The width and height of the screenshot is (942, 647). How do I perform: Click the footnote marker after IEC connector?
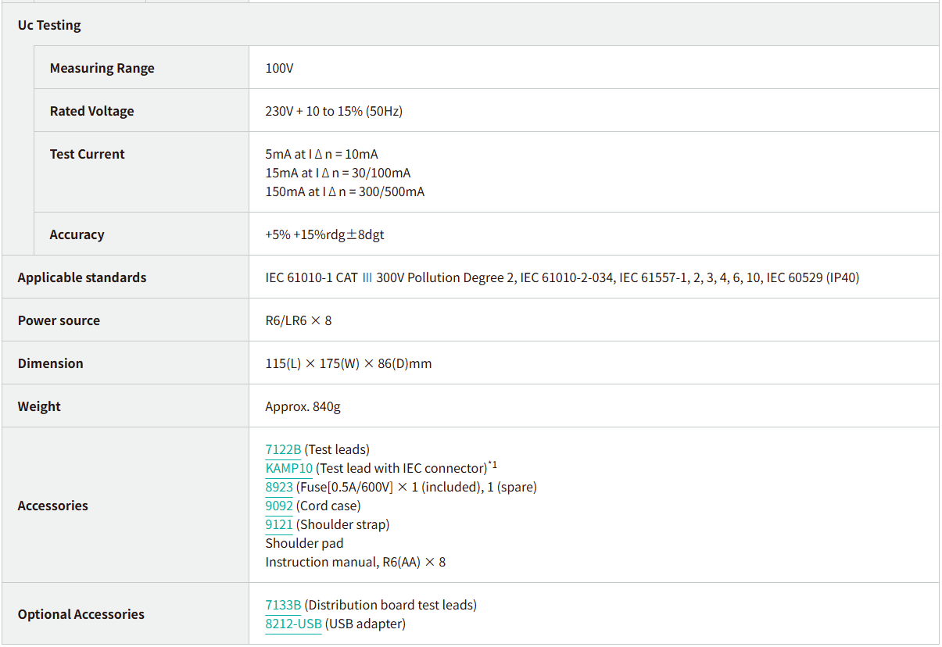[x=492, y=466]
